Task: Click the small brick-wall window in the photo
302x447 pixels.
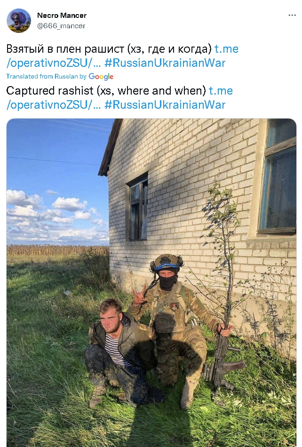Action: (138, 208)
